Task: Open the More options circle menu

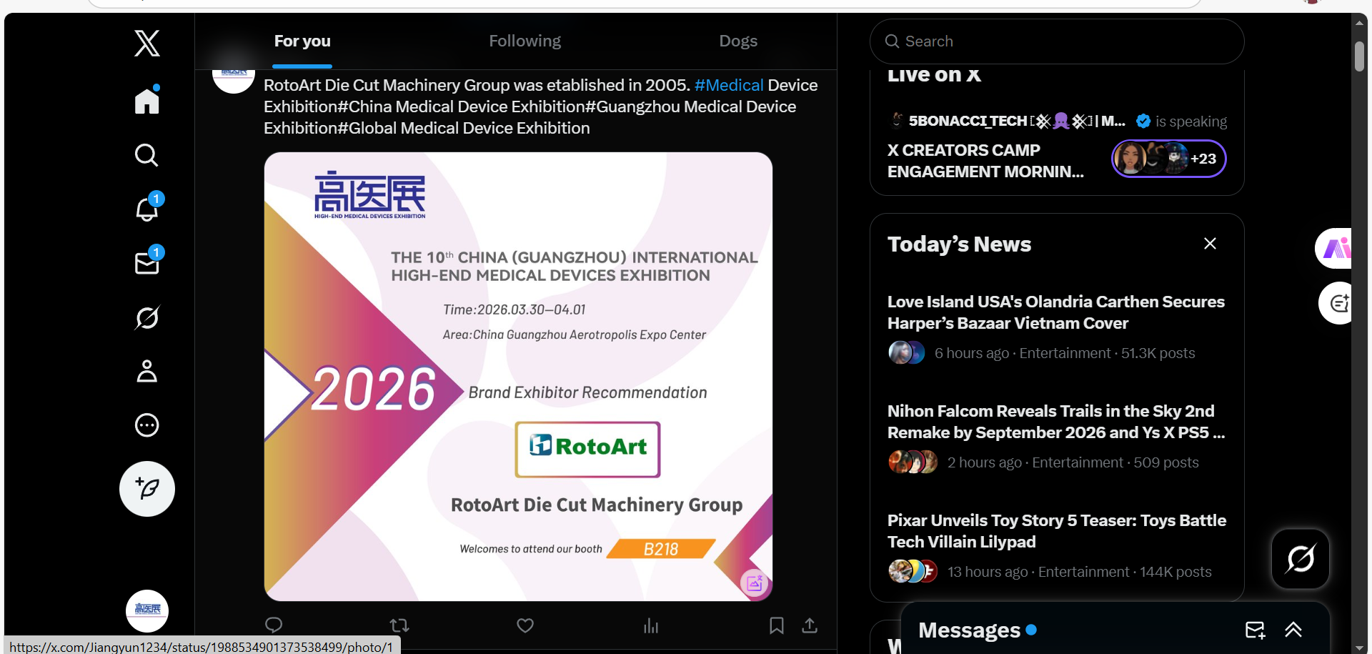Action: click(x=147, y=425)
